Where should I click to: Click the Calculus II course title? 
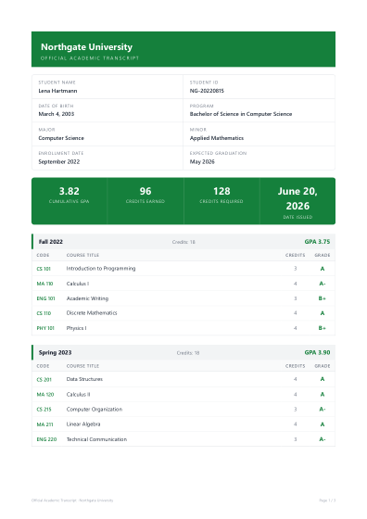78,395
